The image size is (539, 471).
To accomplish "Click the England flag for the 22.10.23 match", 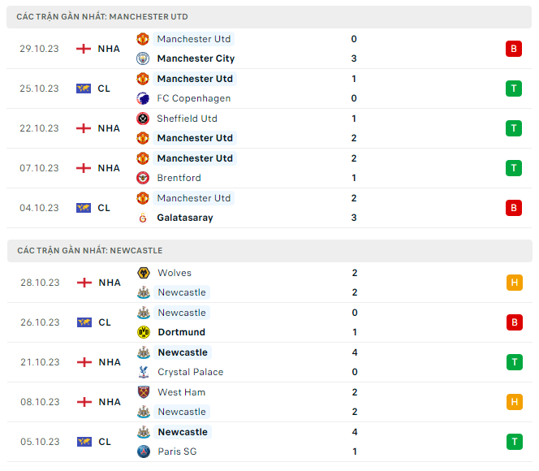I will coord(83,128).
